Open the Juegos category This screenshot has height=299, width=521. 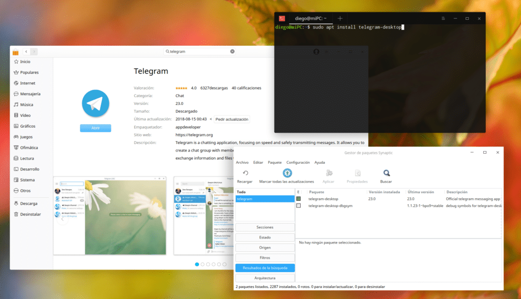coord(23,137)
